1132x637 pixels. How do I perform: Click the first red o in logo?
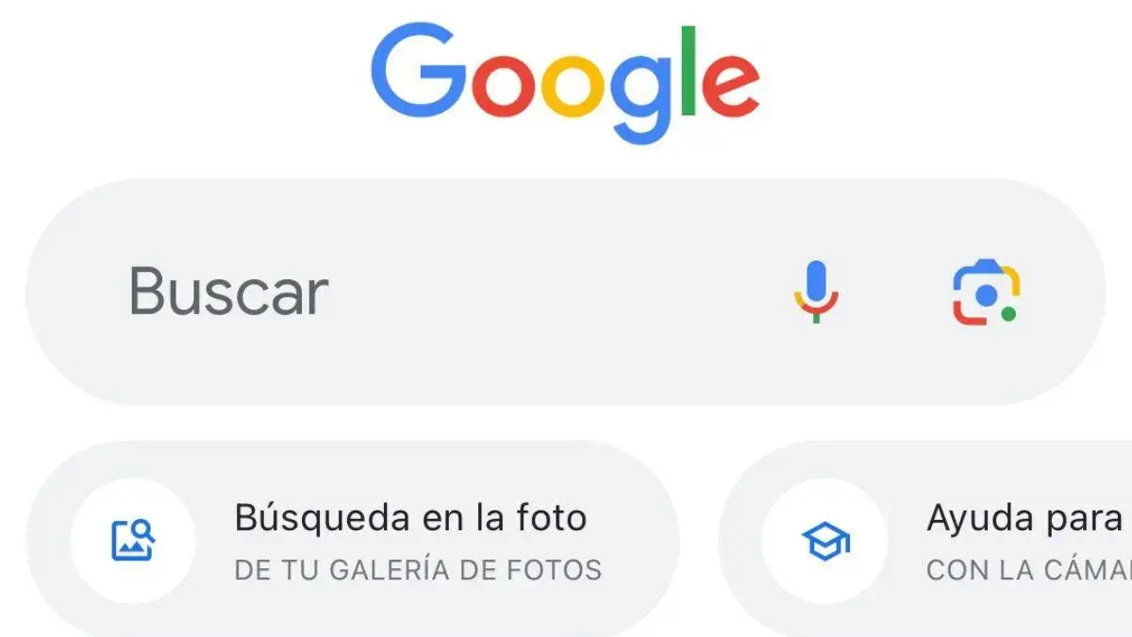click(502, 86)
